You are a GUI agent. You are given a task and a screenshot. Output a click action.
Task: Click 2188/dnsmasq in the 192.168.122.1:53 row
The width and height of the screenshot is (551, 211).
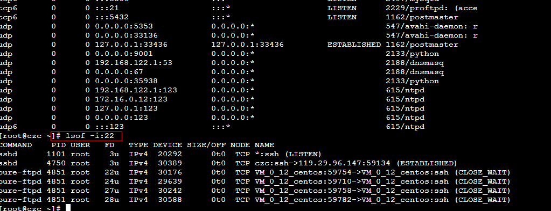(415, 63)
